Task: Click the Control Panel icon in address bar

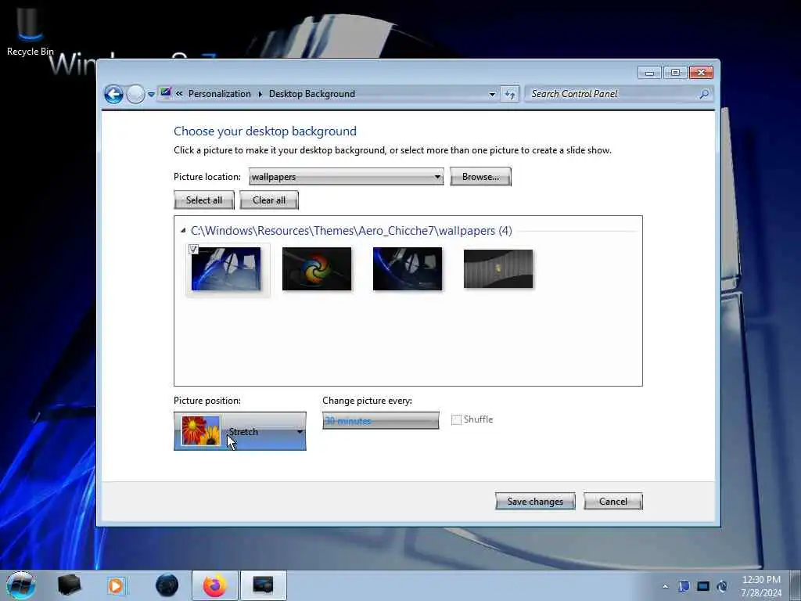Action: tap(166, 93)
